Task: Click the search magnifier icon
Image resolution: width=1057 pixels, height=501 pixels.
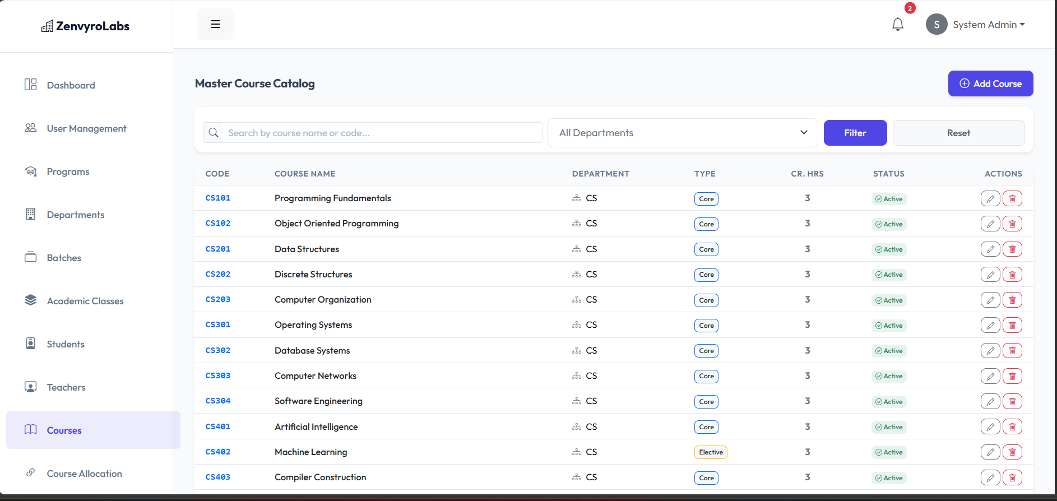Action: [214, 133]
